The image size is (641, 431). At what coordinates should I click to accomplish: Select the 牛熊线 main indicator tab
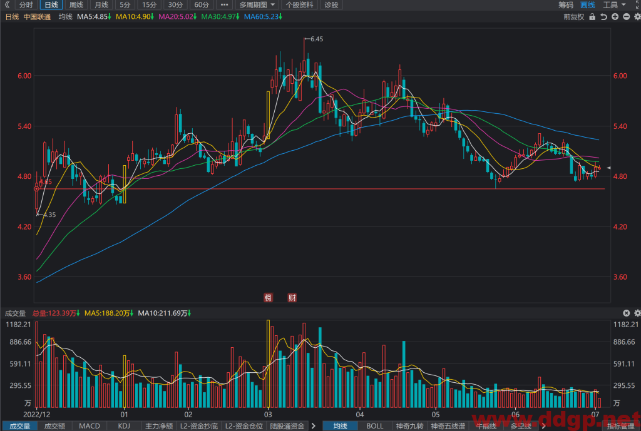pos(486,426)
